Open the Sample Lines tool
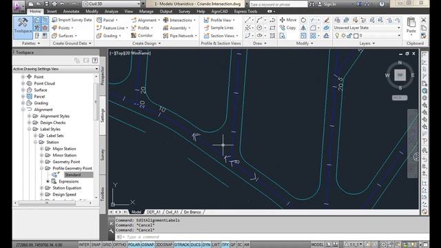Screen dimensions: 441x248 219,28
